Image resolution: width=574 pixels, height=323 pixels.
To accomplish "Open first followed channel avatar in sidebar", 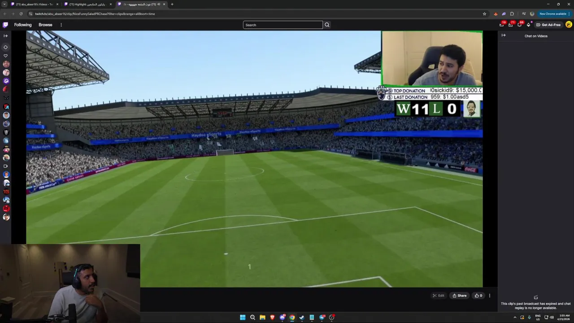I will click(6, 64).
